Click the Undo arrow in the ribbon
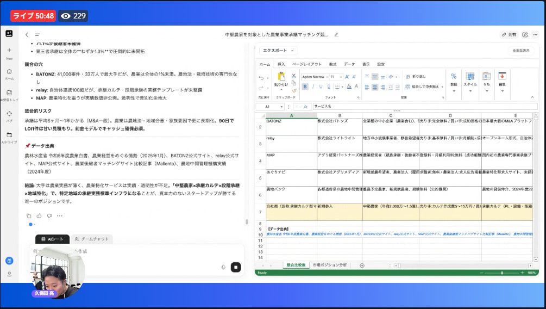The height and width of the screenshot is (309, 546). tap(261, 78)
